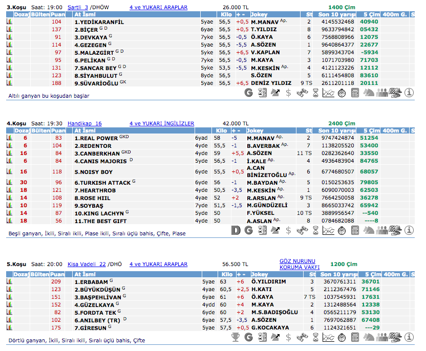Click the dollar sign icon for race 4
Viewport: 426px width, 351px height.
[289, 230]
